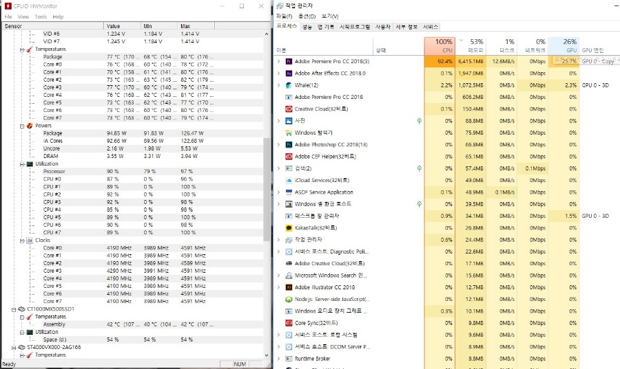The height and width of the screenshot is (369, 620).
Task: Switch to the 앱 기록 tab
Action: [325, 27]
